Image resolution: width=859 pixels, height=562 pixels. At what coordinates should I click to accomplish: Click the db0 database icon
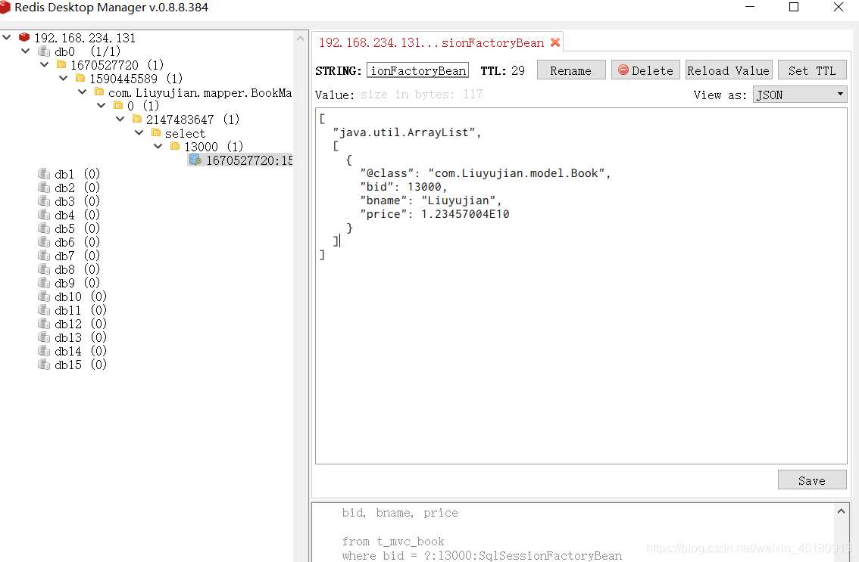[44, 51]
